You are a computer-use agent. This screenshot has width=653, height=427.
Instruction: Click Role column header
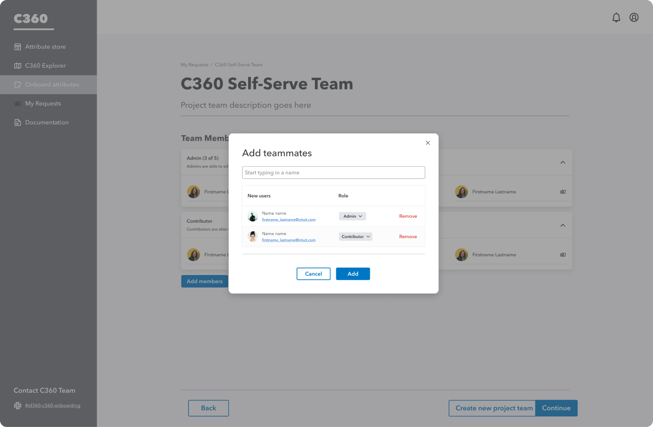tap(343, 196)
